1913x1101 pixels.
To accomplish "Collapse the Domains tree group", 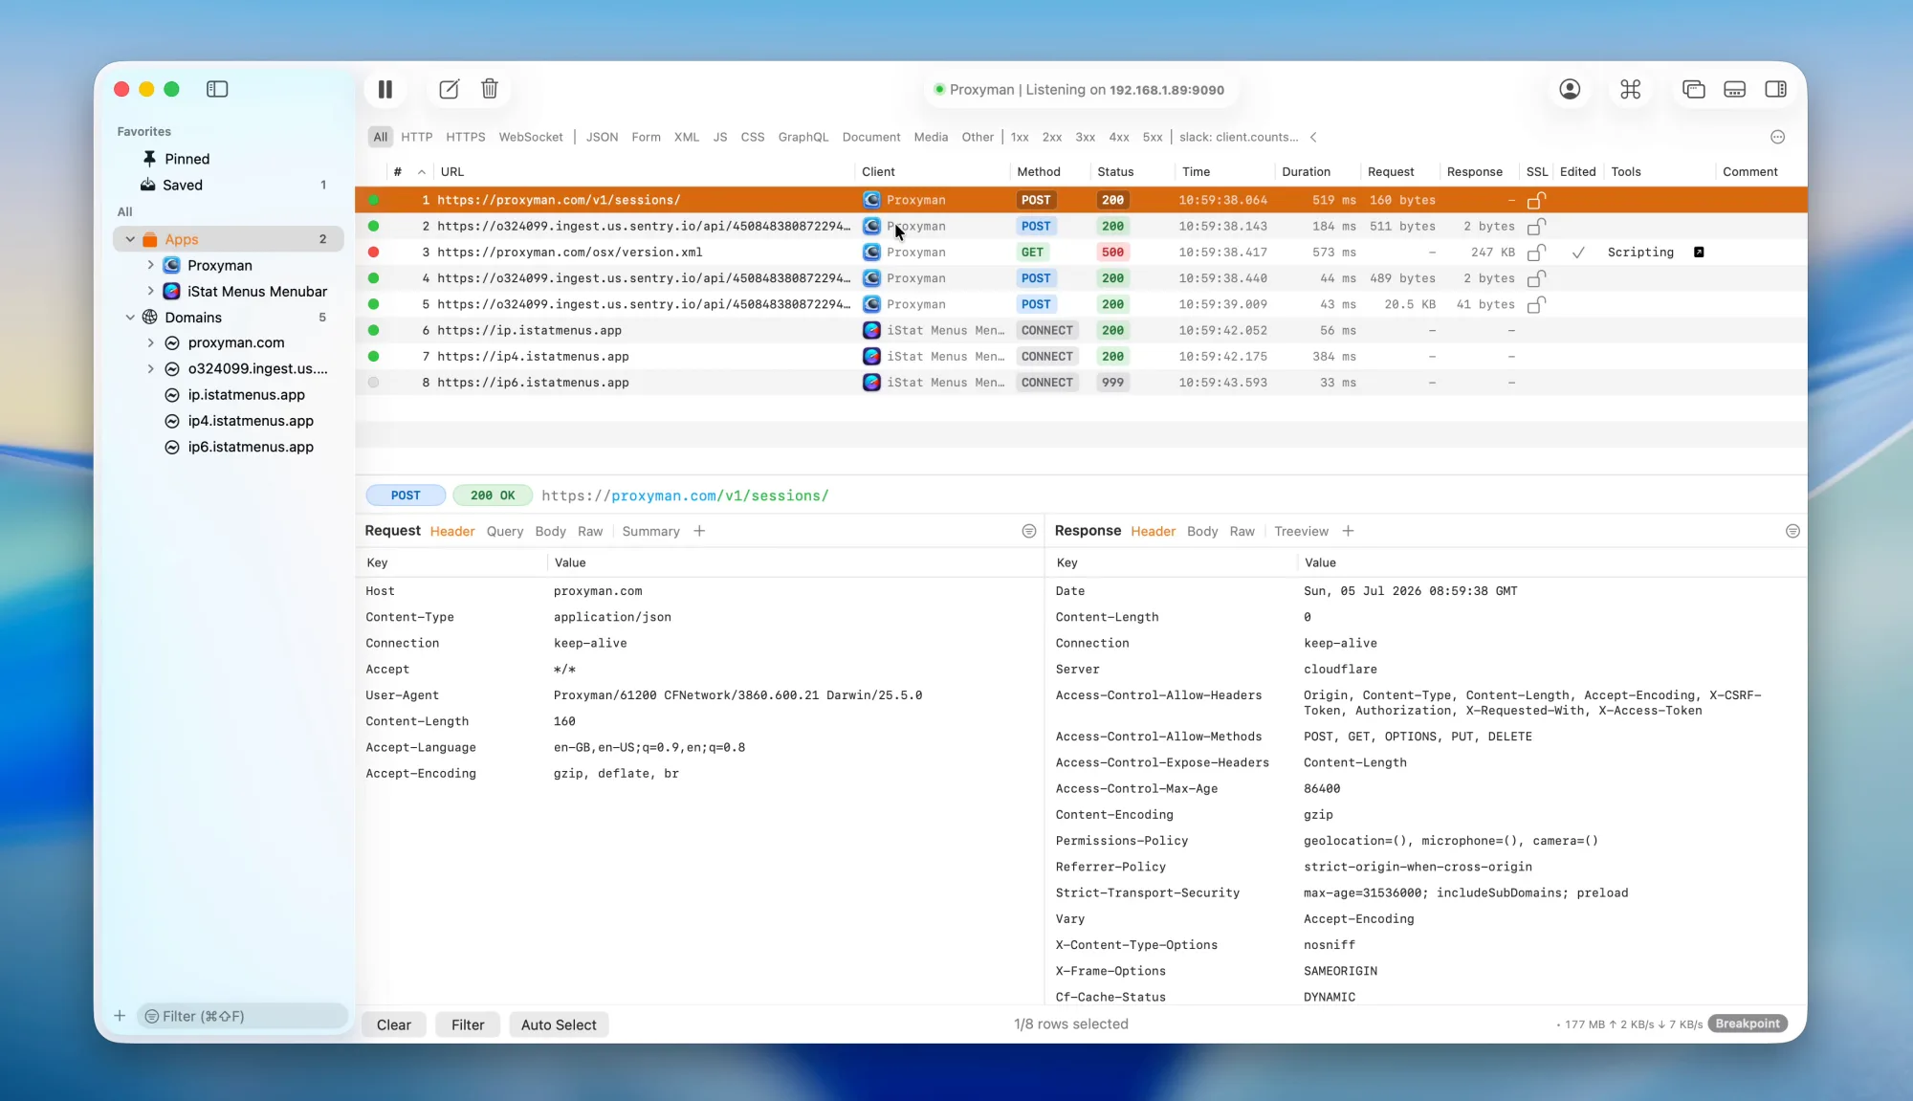I will (x=130, y=318).
